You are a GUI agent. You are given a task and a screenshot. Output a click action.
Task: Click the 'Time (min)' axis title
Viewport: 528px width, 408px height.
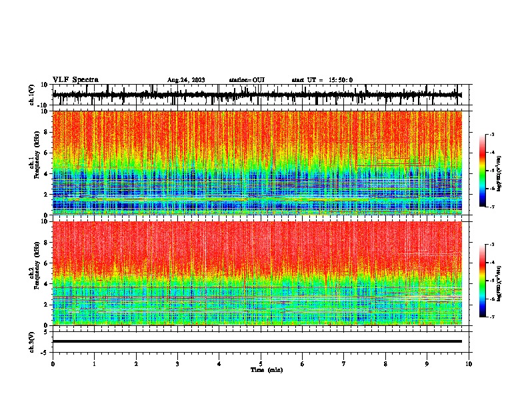coord(267,370)
